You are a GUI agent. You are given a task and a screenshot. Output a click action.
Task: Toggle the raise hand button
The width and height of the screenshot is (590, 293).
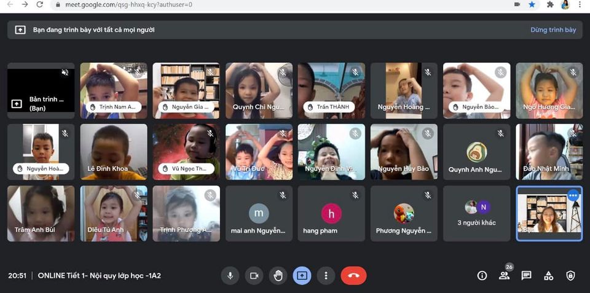(278, 276)
